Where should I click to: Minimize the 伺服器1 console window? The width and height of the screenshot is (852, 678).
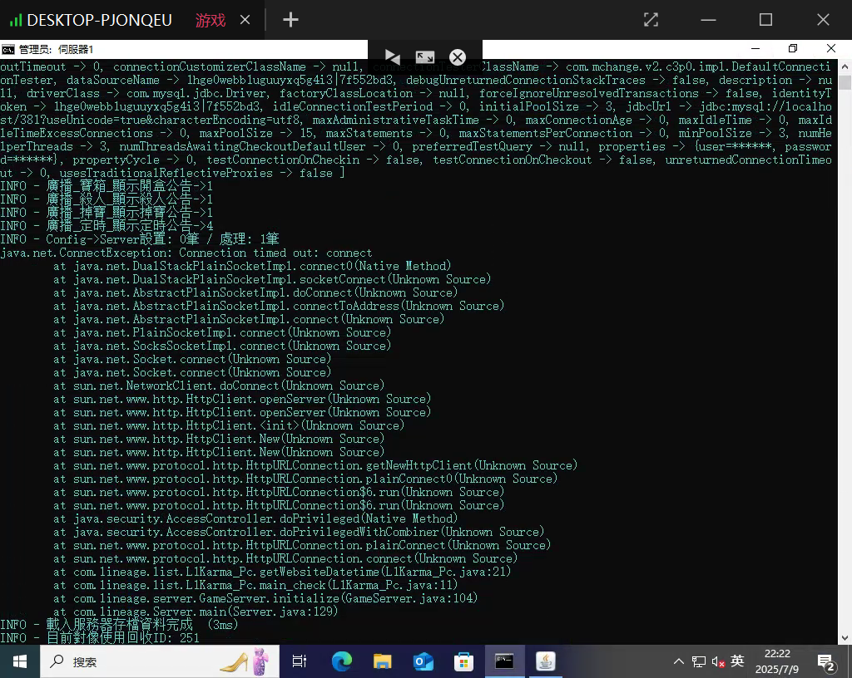tap(755, 49)
